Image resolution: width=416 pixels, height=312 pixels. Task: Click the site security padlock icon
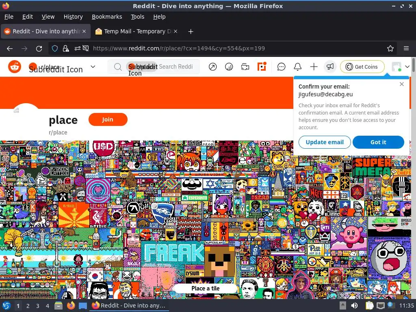[x=65, y=49]
